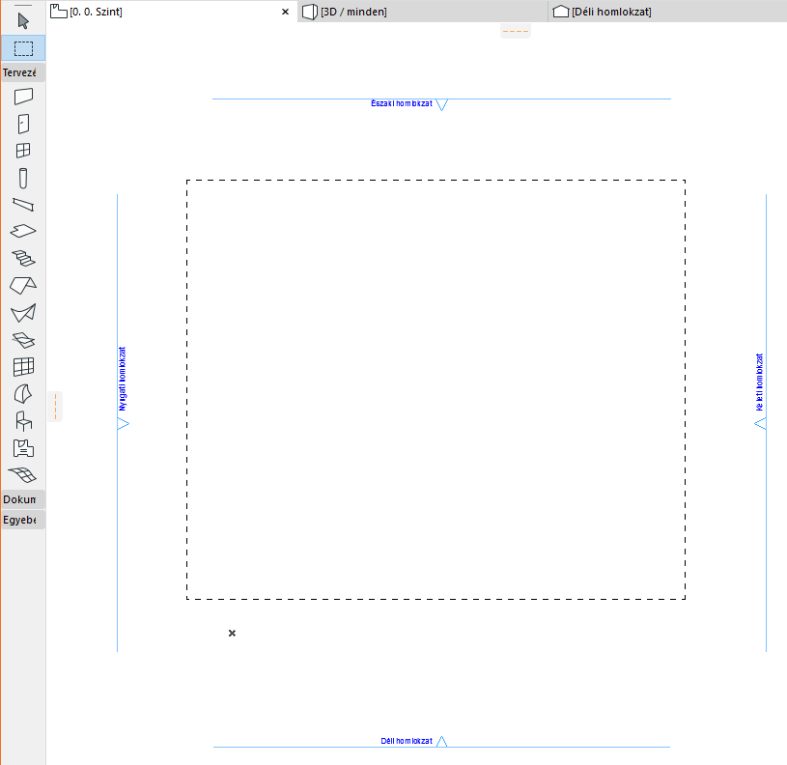Select the Slab tool

click(23, 231)
